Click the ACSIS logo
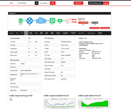 (11, 3)
